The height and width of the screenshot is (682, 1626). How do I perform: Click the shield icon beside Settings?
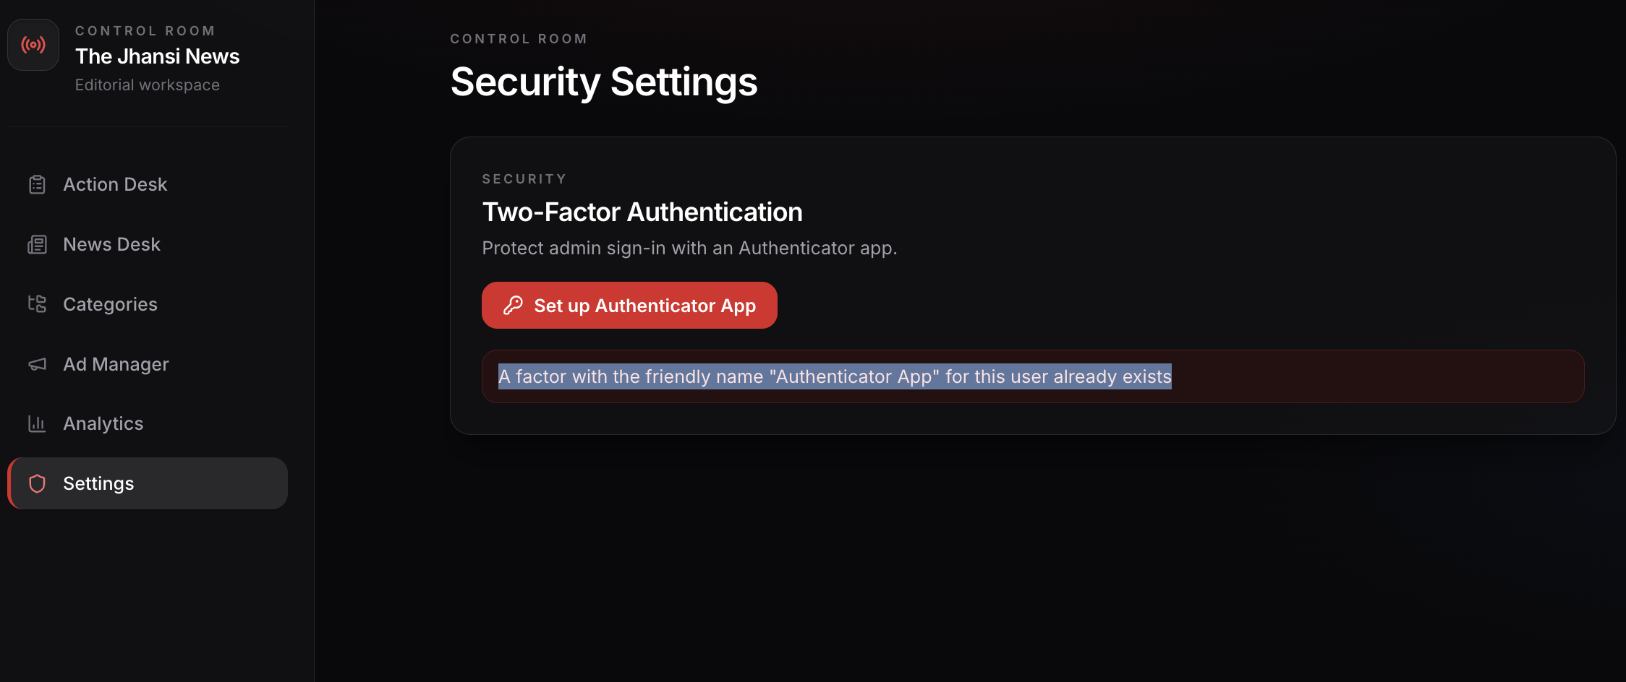pyautogui.click(x=37, y=483)
